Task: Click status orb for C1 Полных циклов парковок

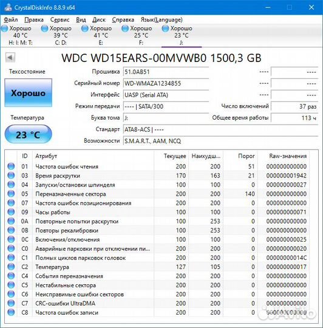Action: [x=11, y=258]
